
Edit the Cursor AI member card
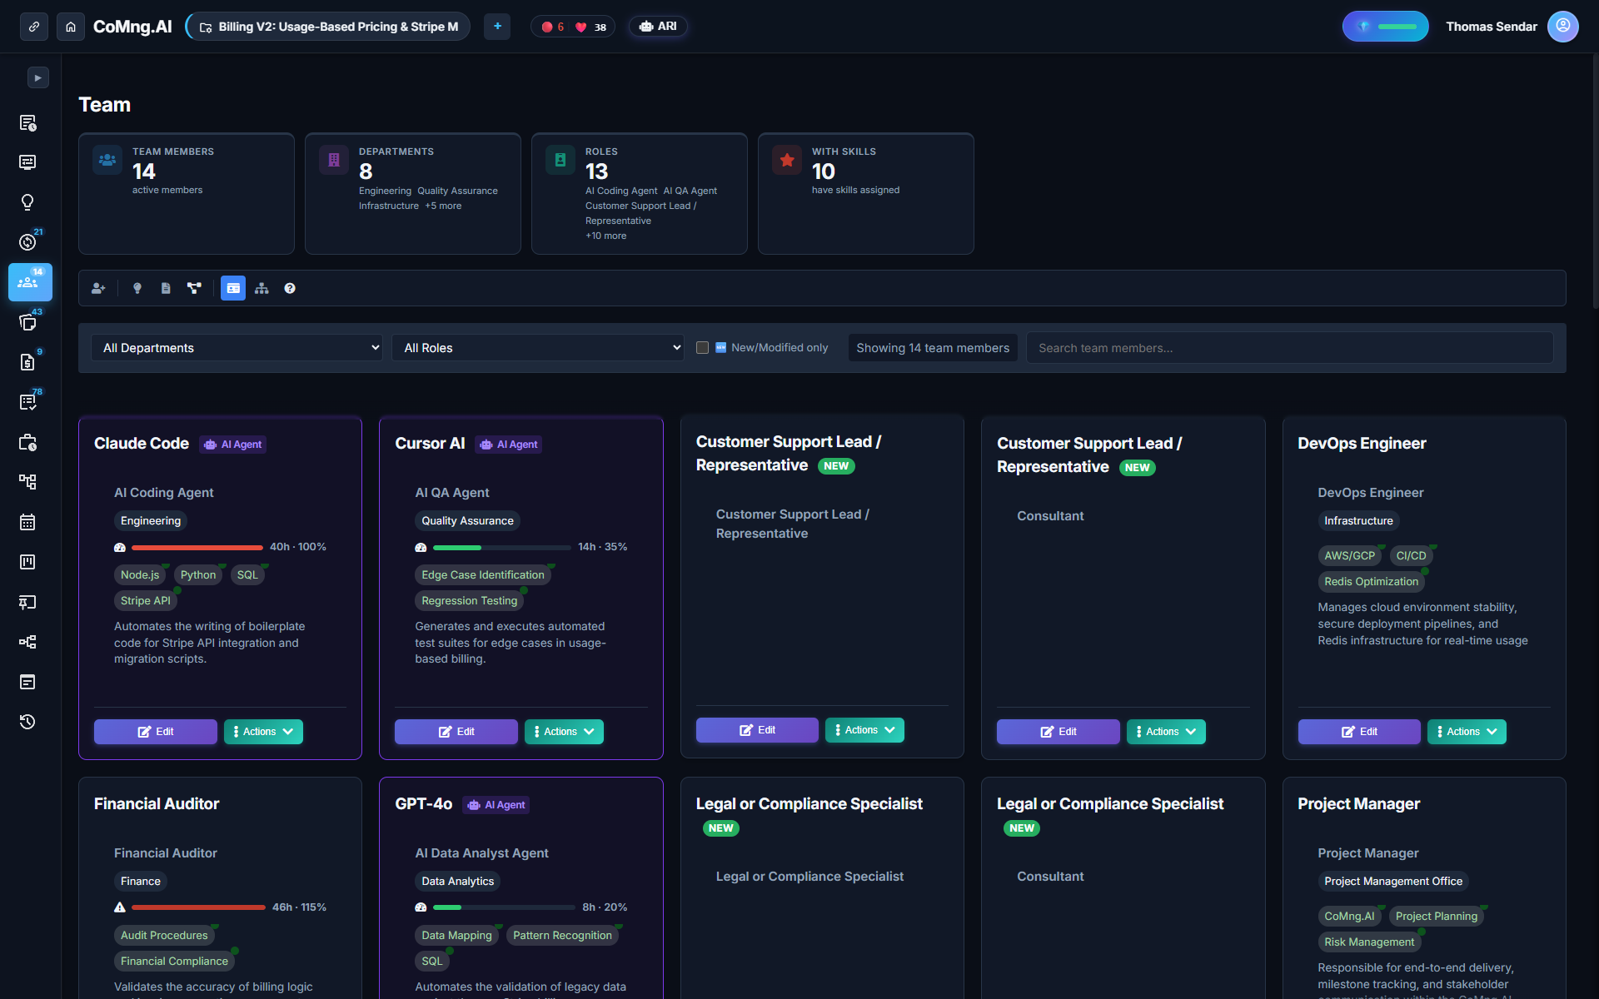[456, 732]
